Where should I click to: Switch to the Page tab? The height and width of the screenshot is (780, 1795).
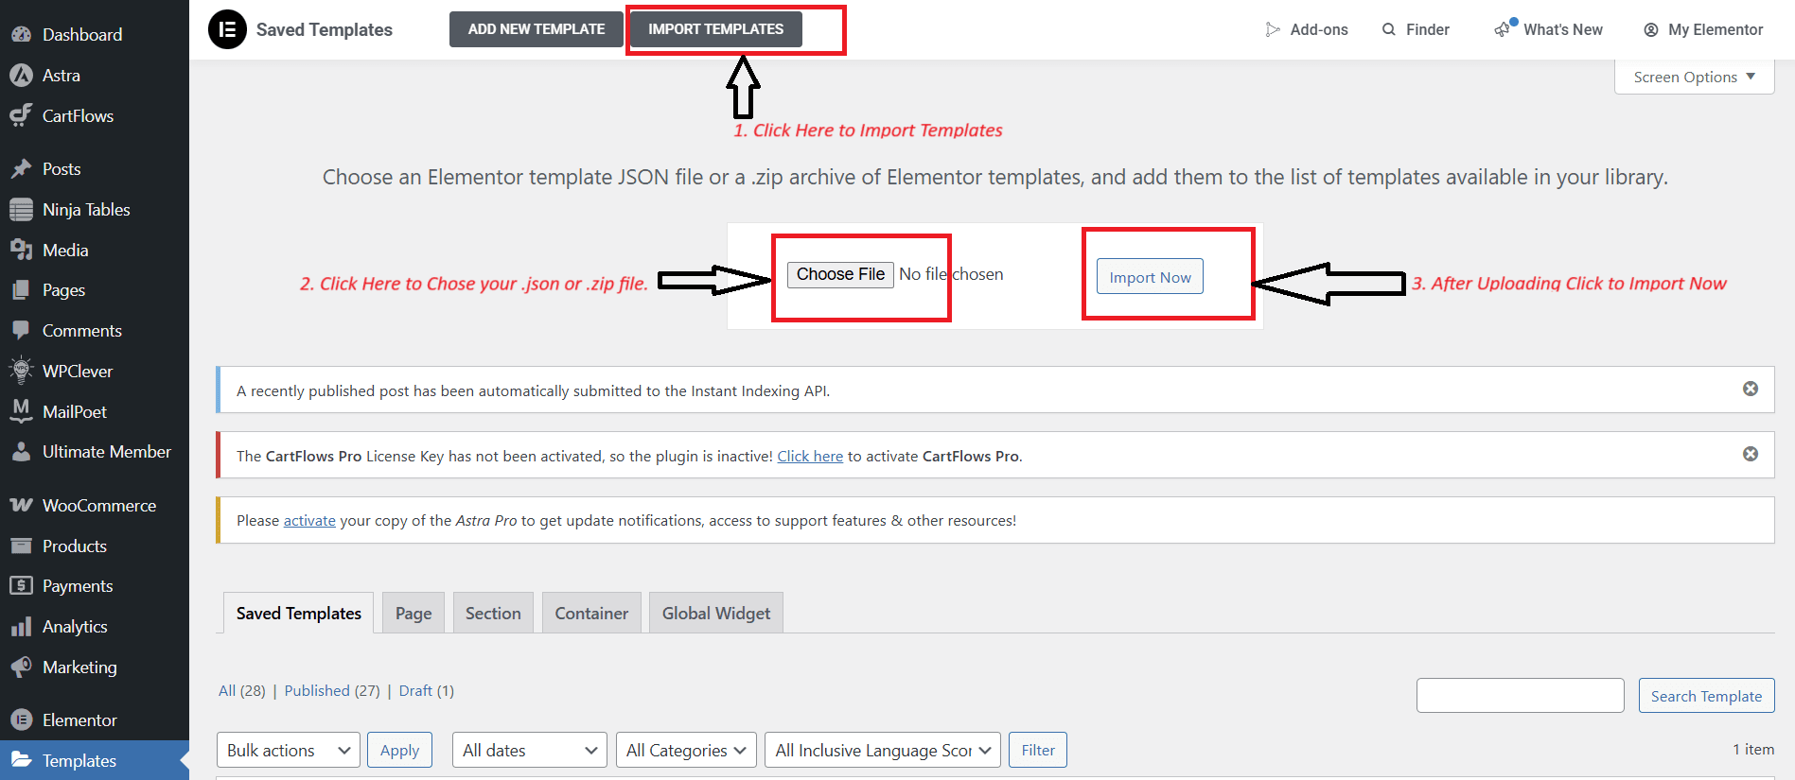point(414,613)
